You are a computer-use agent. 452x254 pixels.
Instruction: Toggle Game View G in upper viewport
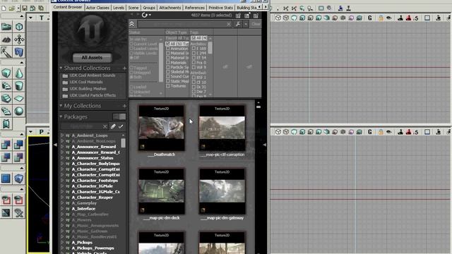point(370,18)
